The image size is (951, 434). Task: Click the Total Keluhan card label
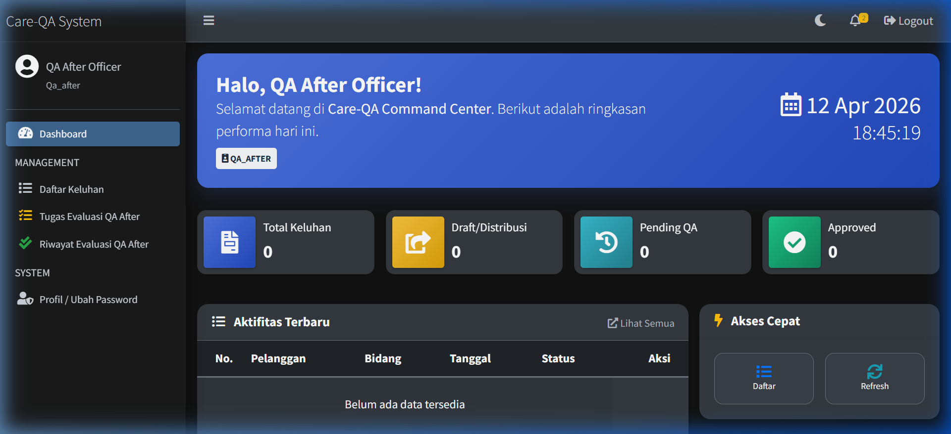297,227
